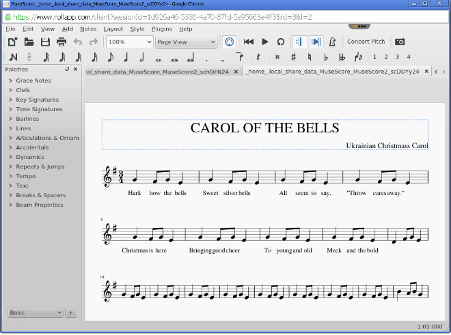Undock the Palettes panel
The height and width of the screenshot is (335, 451).
click(x=67, y=69)
